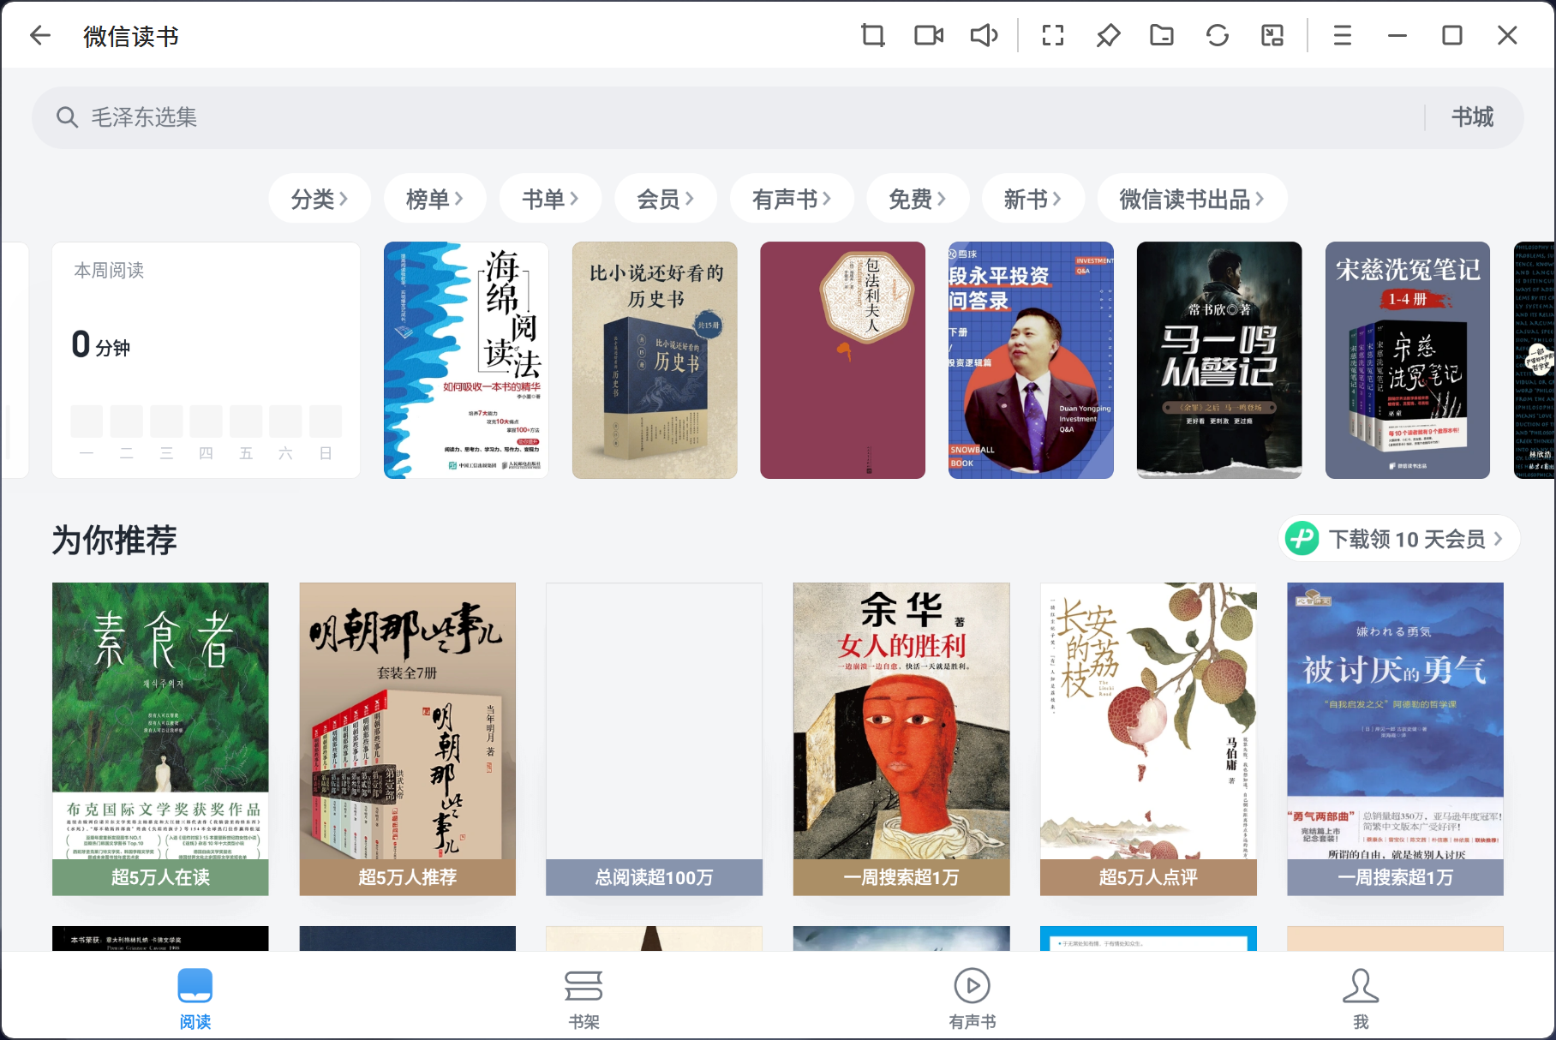
Task: Expand the 分类 category chip
Action: 320,199
